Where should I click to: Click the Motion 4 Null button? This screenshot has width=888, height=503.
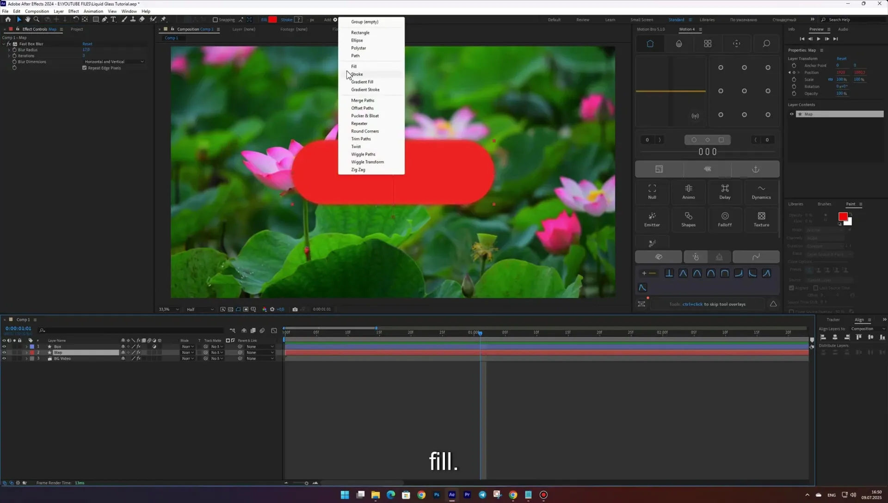tap(652, 191)
